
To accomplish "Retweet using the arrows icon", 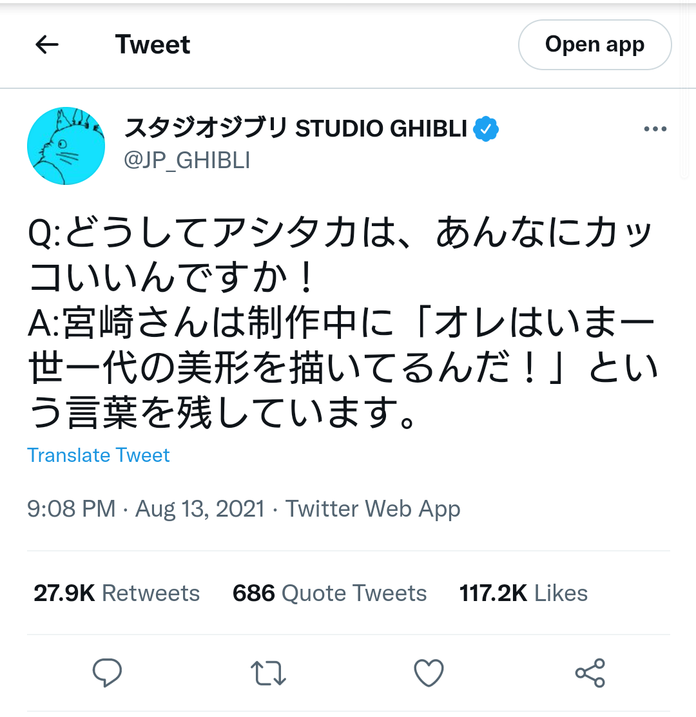I will tap(267, 673).
